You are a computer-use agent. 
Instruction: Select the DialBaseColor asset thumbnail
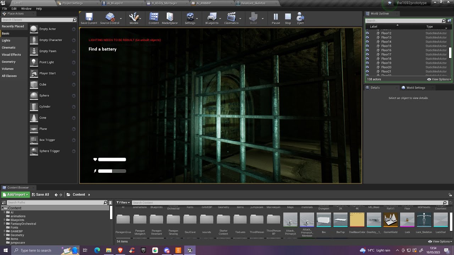pyautogui.click(x=357, y=220)
